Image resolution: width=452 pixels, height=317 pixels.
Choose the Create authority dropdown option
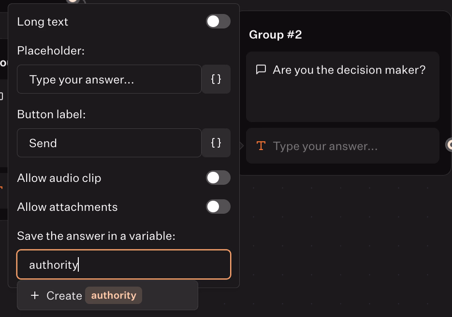107,296
